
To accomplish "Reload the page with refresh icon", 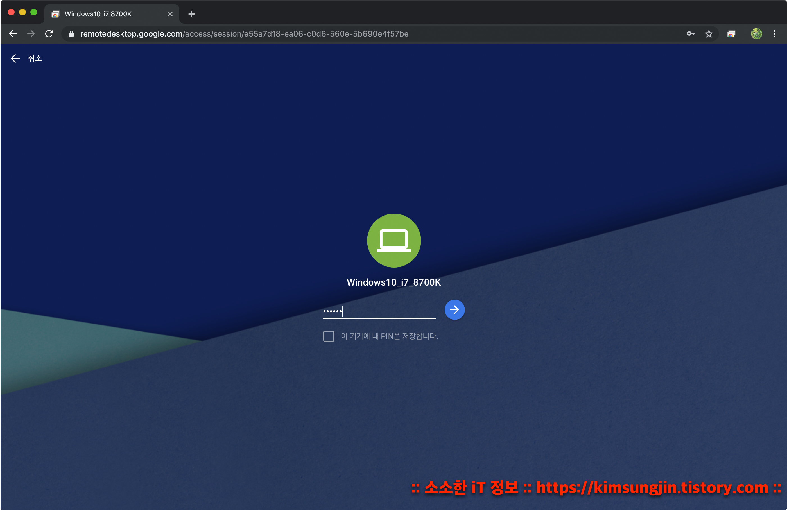I will pos(49,34).
